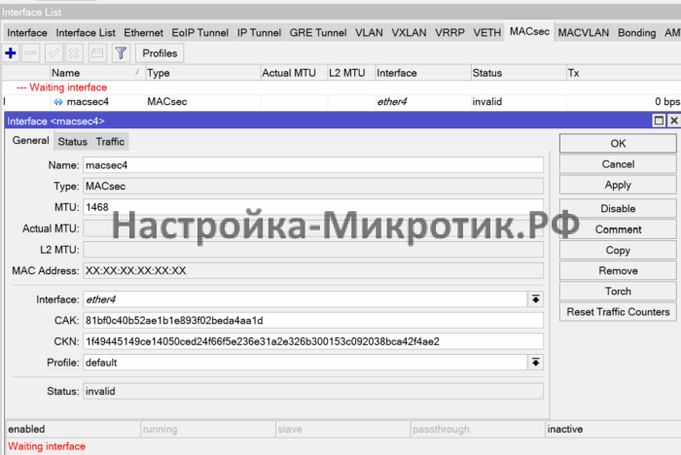Open the Ethernet tab
This screenshot has height=455, width=681.
pos(143,33)
